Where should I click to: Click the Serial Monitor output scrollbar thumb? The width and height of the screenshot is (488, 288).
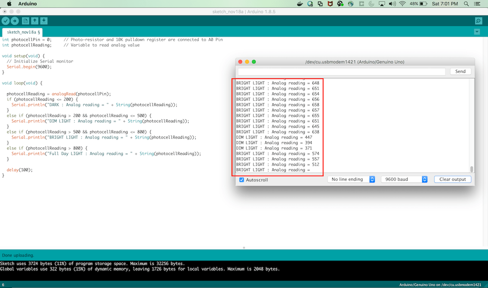[x=472, y=169]
